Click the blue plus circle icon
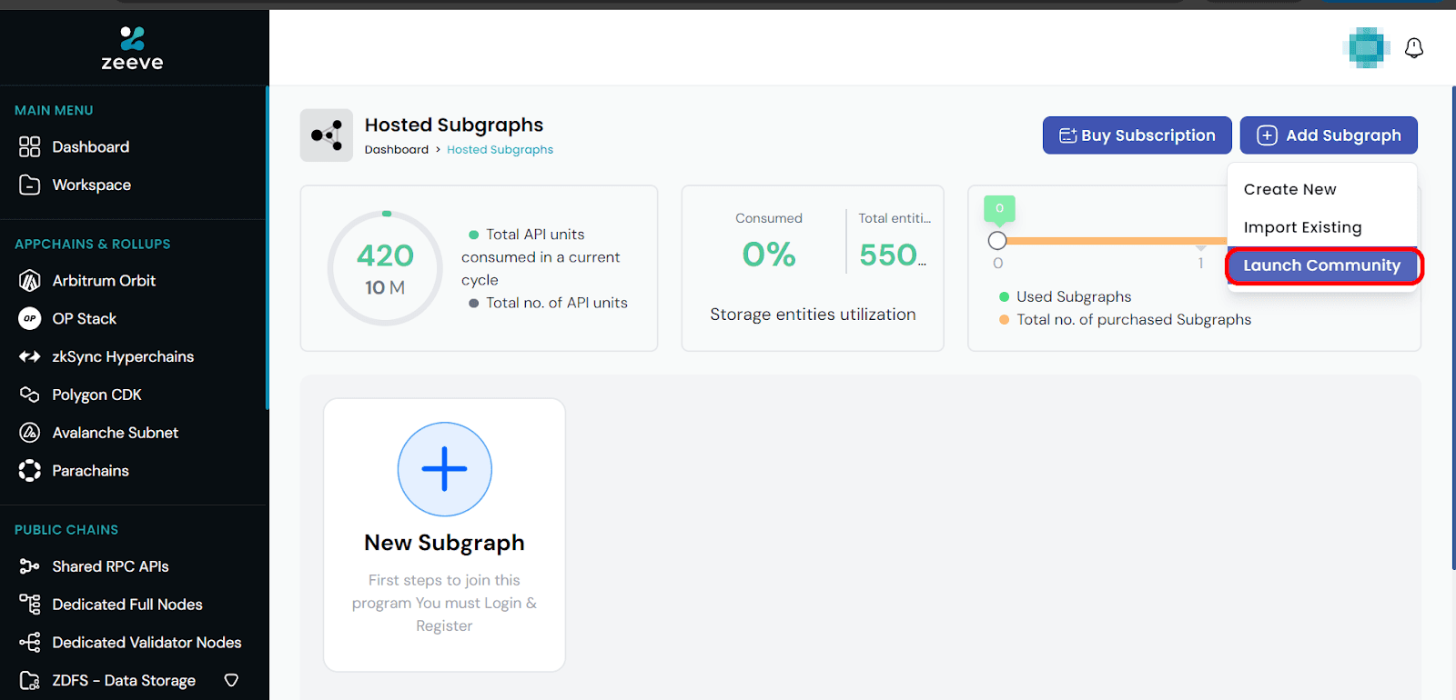 coord(444,469)
